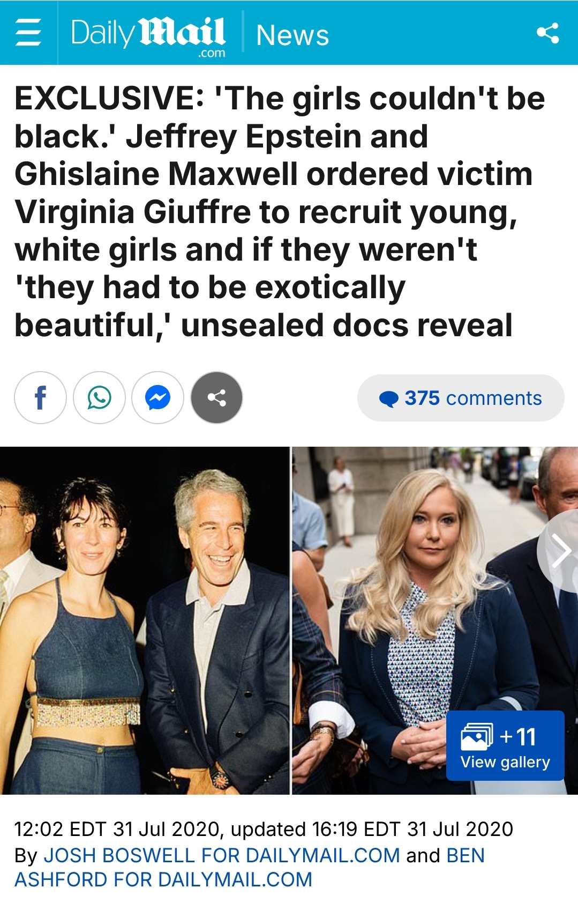
Task: Tap the grey share circle button
Action: point(216,398)
